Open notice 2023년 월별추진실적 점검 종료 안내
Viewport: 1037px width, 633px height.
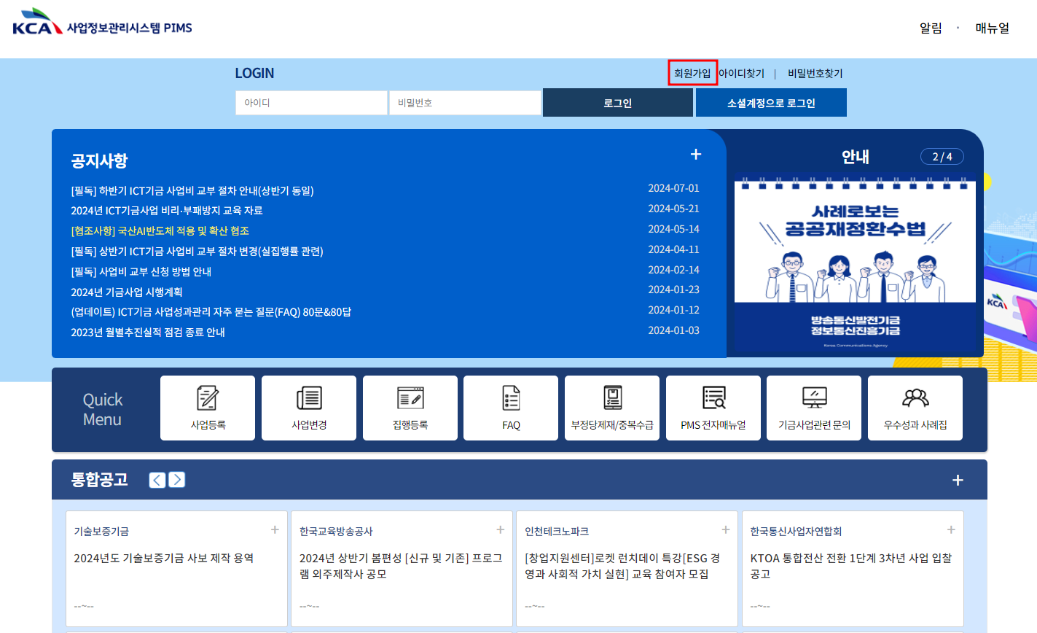pyautogui.click(x=148, y=333)
